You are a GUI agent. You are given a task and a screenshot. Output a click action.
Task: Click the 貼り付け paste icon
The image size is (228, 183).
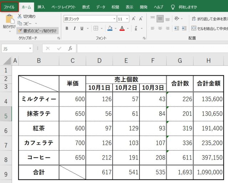pyautogui.click(x=10, y=19)
